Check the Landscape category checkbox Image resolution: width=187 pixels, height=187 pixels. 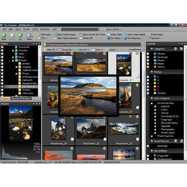pyautogui.click(x=148, y=57)
